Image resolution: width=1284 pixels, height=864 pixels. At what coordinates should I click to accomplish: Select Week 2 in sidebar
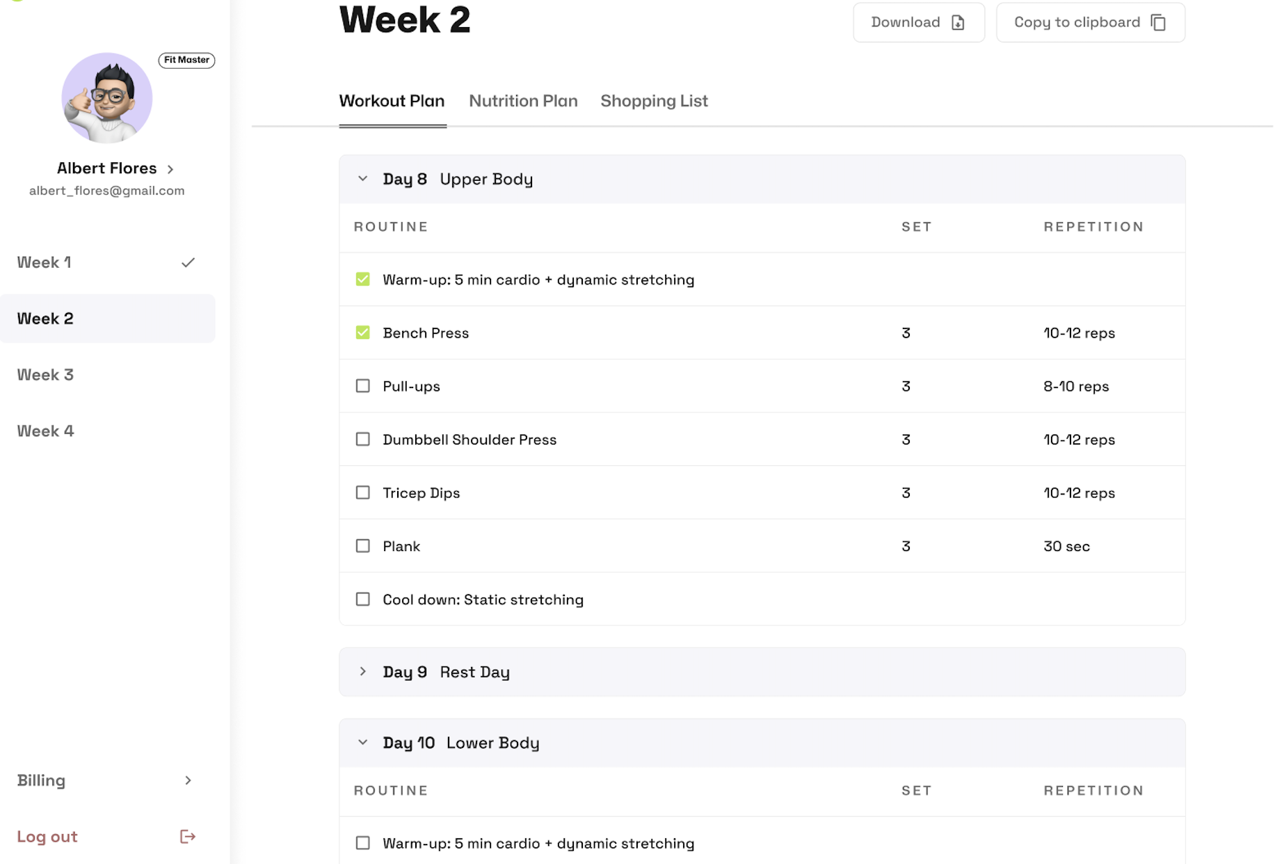[108, 318]
